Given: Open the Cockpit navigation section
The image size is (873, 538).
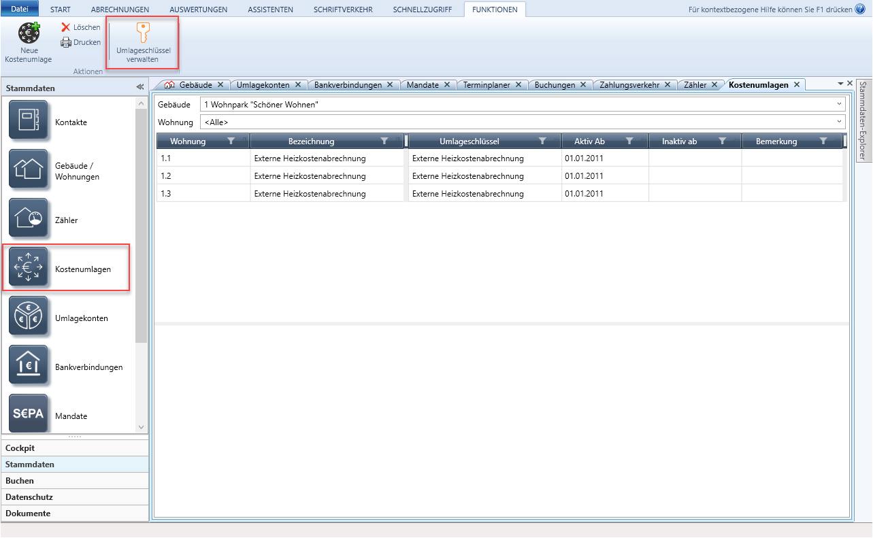Looking at the screenshot, I should pyautogui.click(x=20, y=448).
